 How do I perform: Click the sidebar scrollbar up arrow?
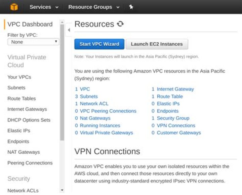point(62,22)
